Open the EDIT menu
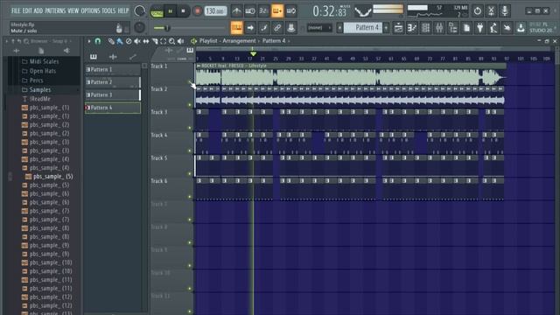Image resolution: width=560 pixels, height=315 pixels. pyautogui.click(x=27, y=10)
